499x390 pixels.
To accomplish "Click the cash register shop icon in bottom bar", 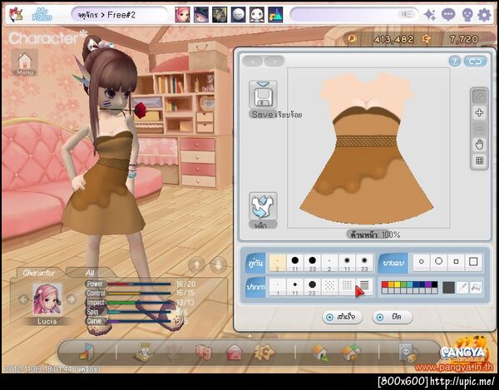I will 145,352.
